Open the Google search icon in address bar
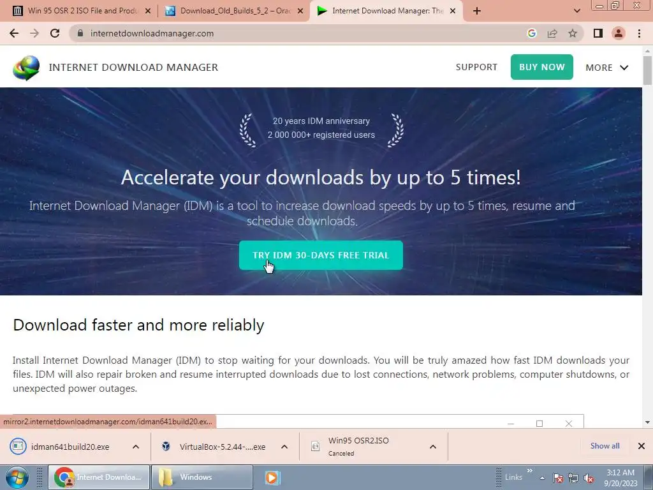 click(531, 33)
